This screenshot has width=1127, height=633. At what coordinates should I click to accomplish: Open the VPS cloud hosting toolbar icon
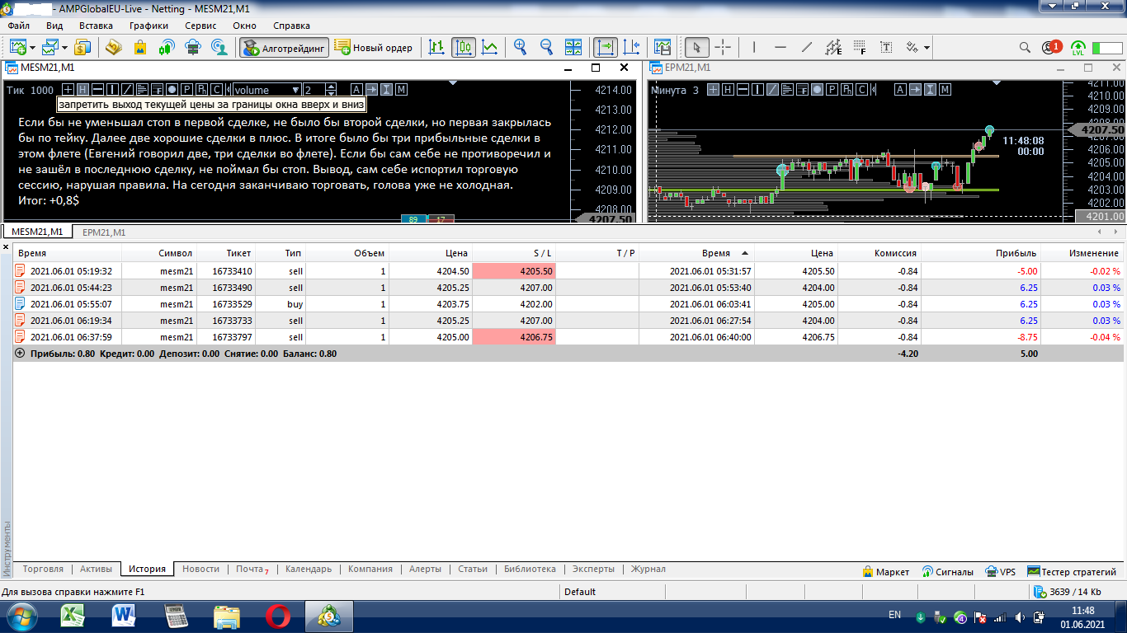[x=193, y=47]
